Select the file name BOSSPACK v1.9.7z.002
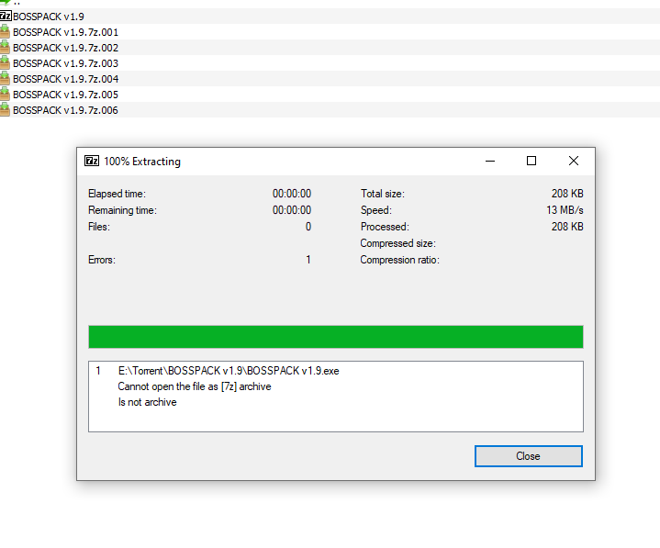Image resolution: width=660 pixels, height=548 pixels. (x=66, y=48)
